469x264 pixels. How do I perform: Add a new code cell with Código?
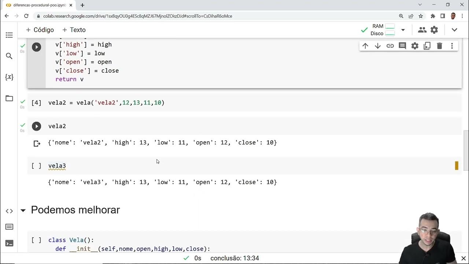click(x=40, y=30)
